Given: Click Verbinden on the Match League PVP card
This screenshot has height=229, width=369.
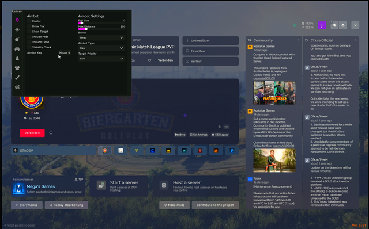Looking at the screenshot, I should [x=165, y=60].
